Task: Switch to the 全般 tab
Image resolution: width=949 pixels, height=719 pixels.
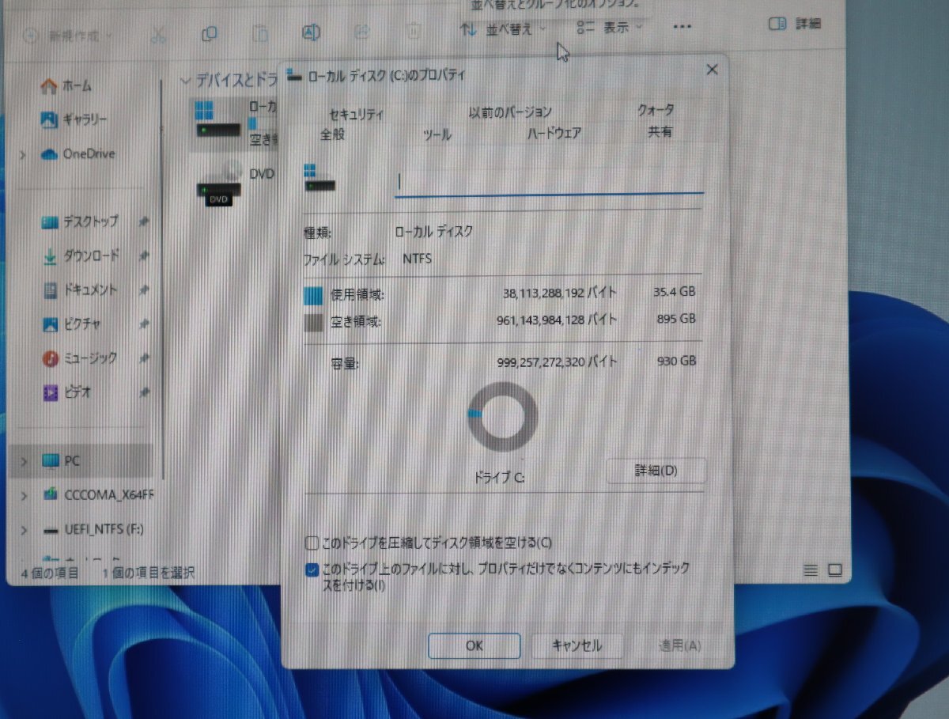Action: (x=333, y=134)
